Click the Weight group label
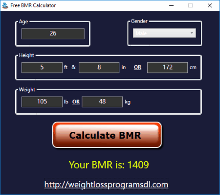This screenshot has height=195, width=220. (x=27, y=90)
